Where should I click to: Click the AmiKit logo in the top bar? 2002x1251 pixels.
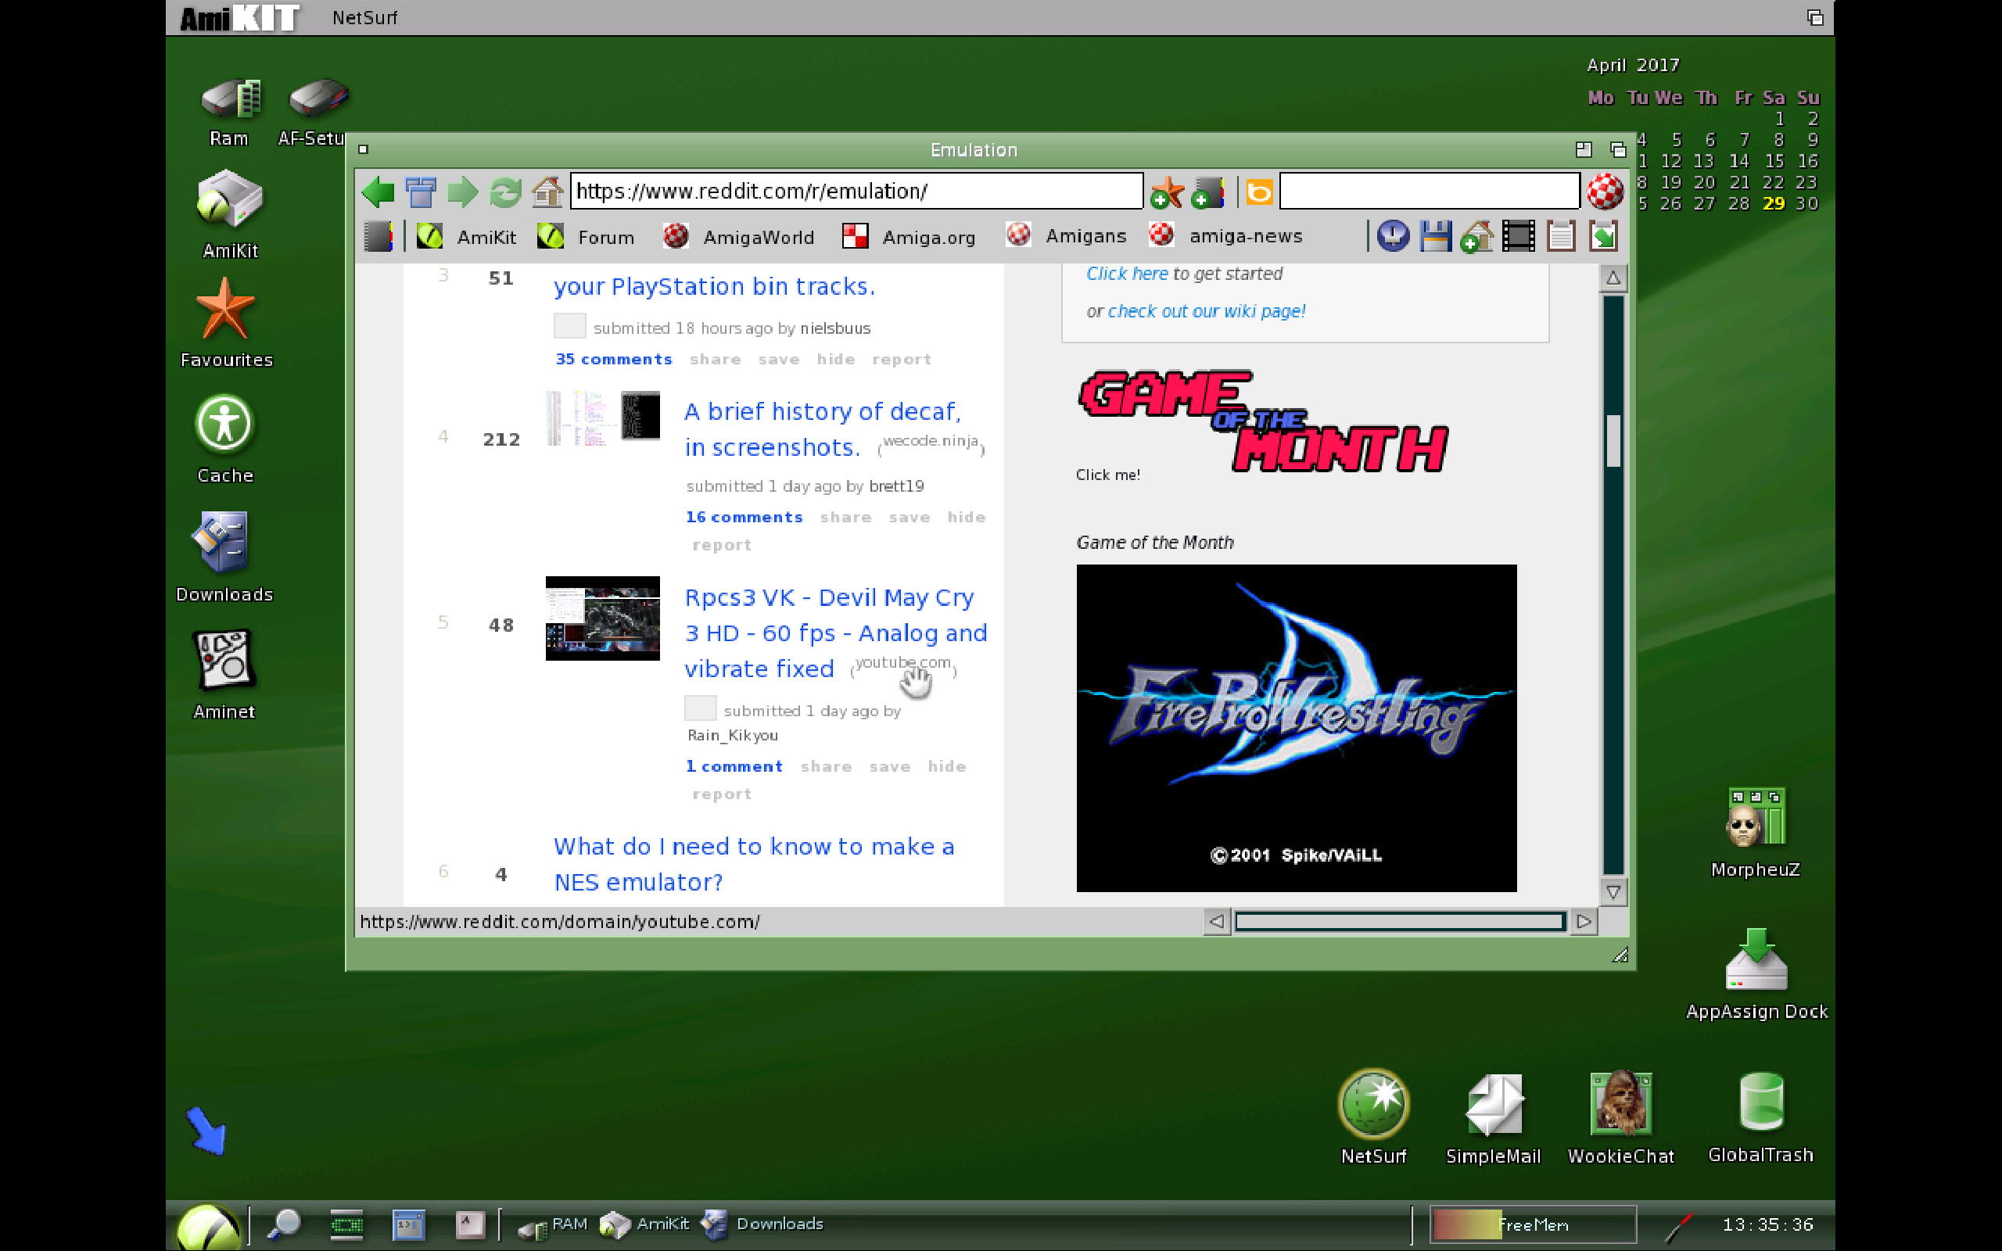click(x=240, y=17)
